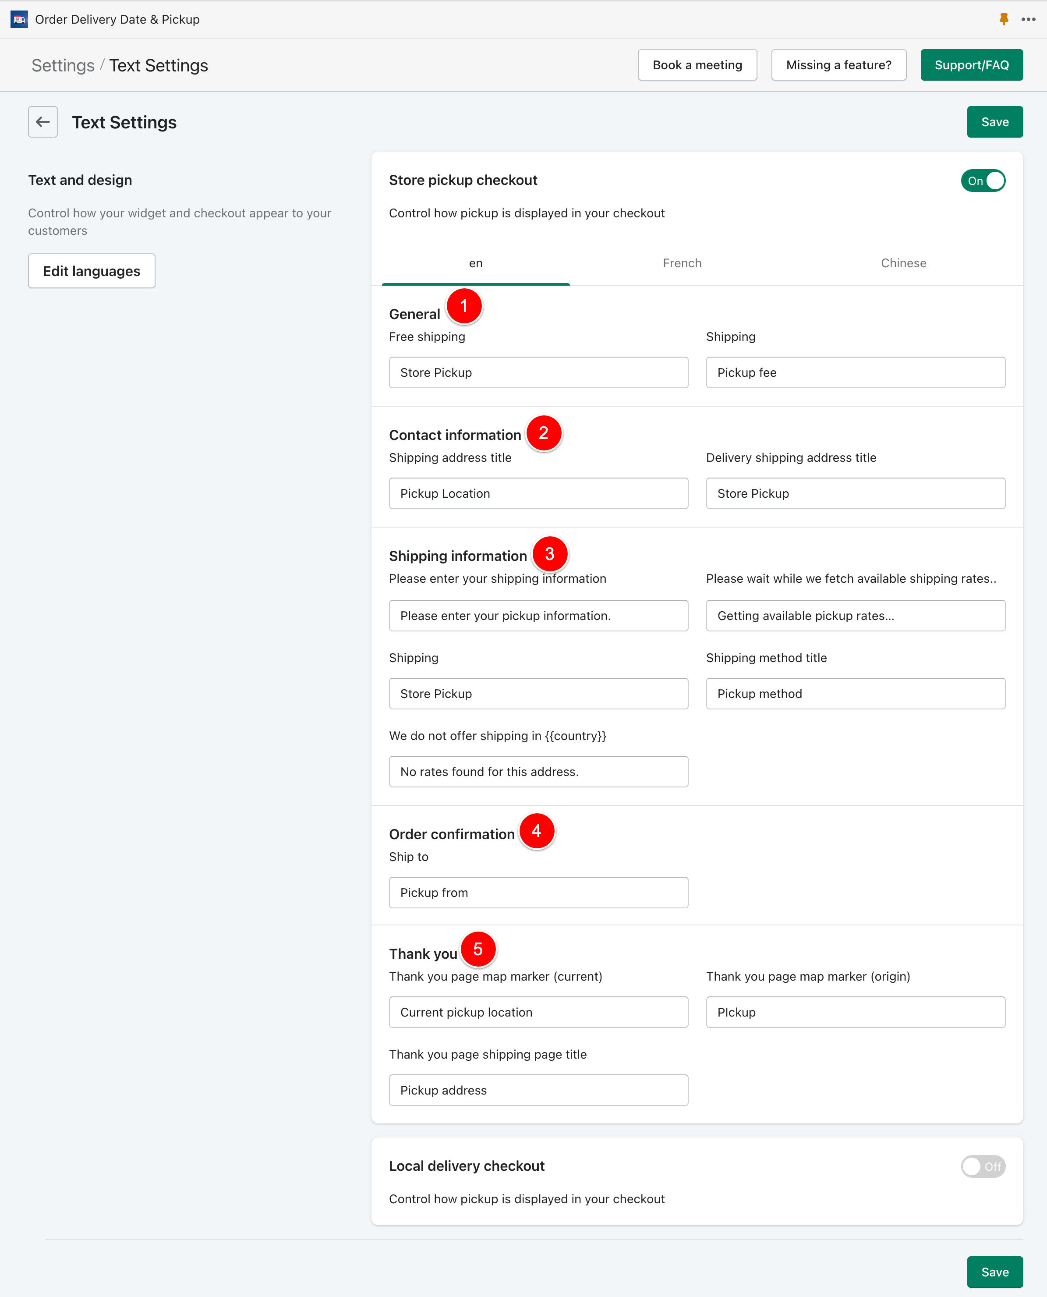Click the Book a meeting button
This screenshot has height=1297, width=1047.
697,65
